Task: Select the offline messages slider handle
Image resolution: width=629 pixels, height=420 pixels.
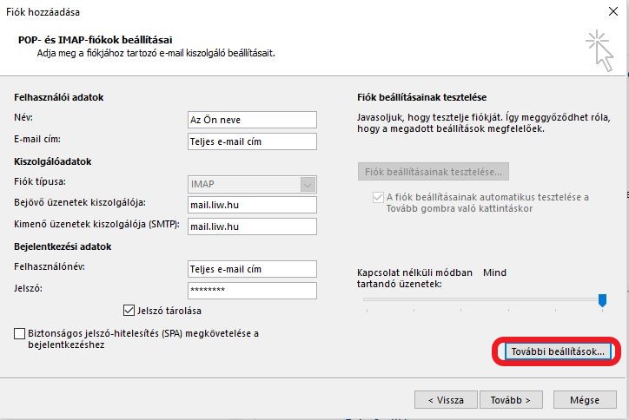Action: click(602, 299)
